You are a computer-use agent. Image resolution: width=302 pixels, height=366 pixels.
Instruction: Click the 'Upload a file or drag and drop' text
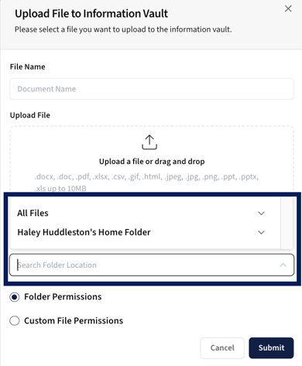point(152,162)
